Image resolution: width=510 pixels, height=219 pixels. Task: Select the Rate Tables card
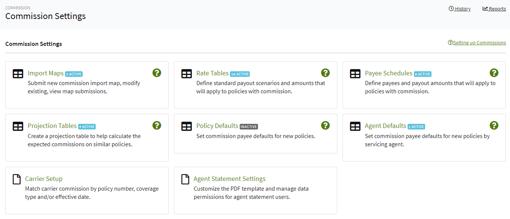(x=213, y=73)
